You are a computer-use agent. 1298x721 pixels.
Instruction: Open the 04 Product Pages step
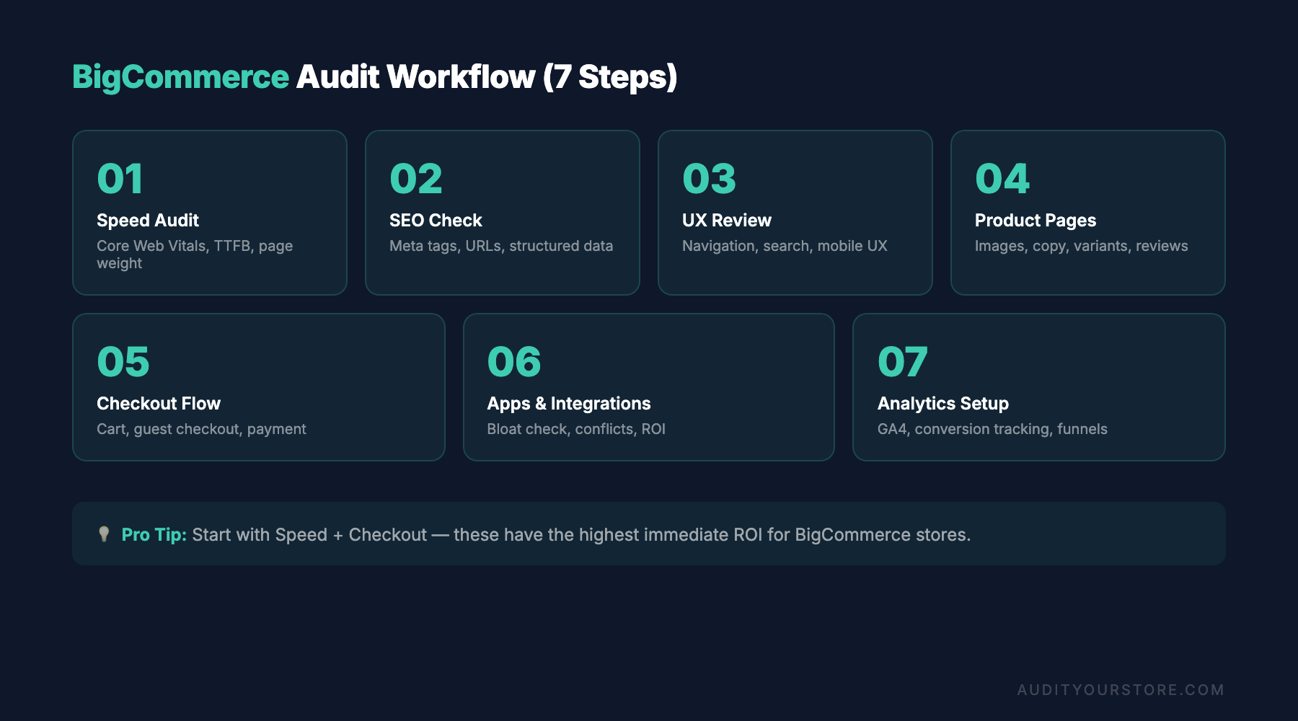1087,212
